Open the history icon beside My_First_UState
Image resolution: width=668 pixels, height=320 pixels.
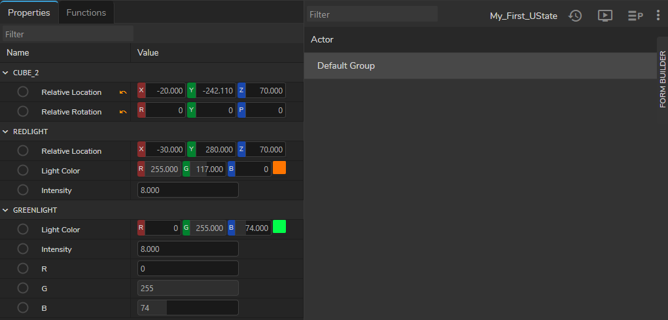[575, 16]
